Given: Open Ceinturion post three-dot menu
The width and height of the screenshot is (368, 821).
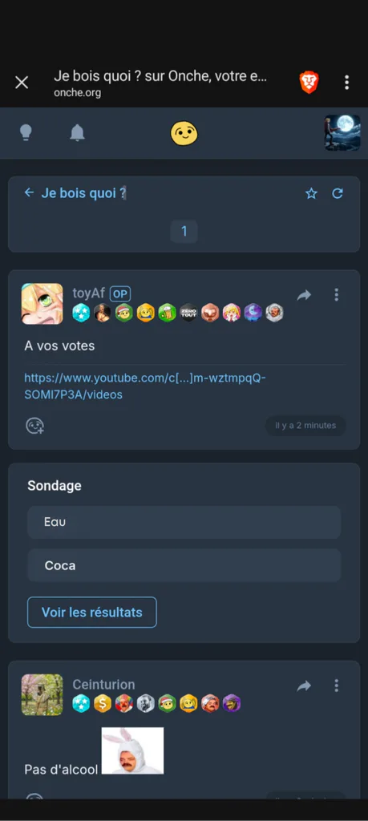Looking at the screenshot, I should coord(337,686).
